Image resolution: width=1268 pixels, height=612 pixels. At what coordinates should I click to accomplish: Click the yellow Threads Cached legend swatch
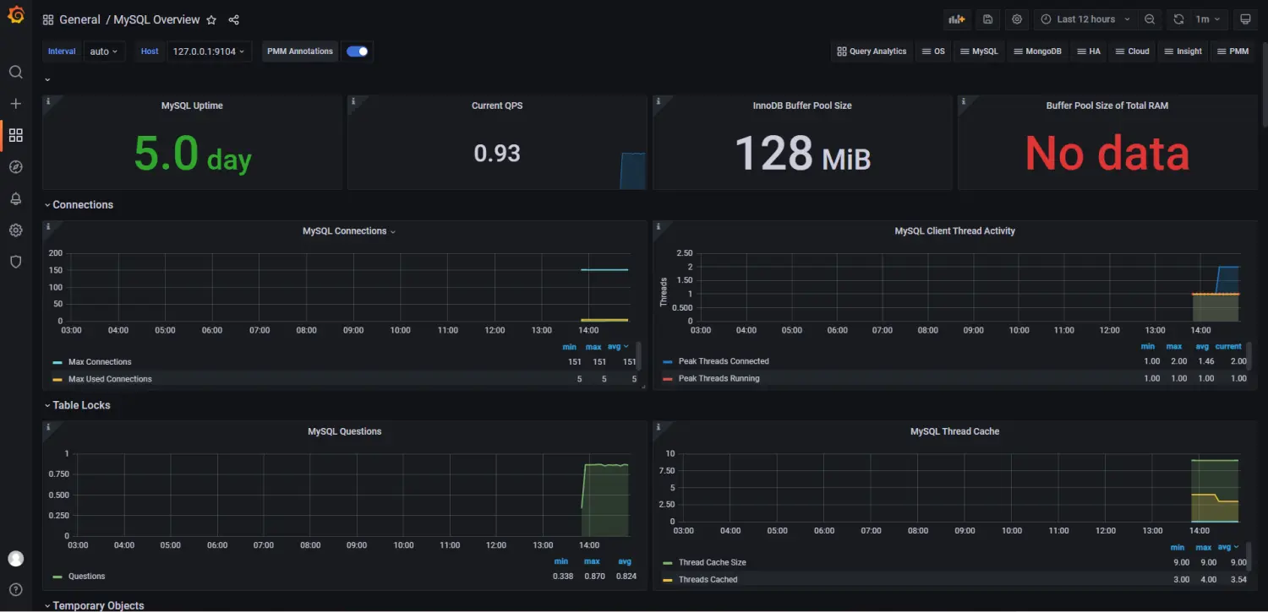670,580
